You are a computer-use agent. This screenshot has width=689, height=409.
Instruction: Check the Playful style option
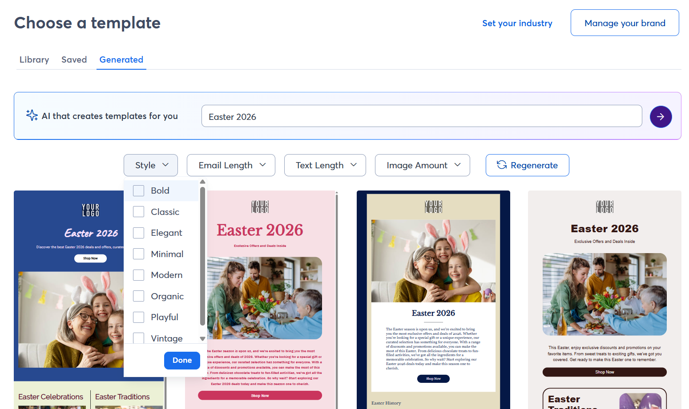(x=138, y=317)
